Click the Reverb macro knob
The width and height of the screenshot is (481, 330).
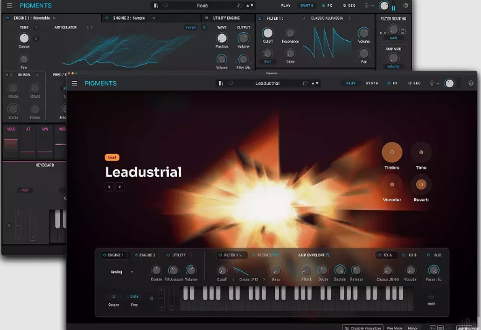421,185
